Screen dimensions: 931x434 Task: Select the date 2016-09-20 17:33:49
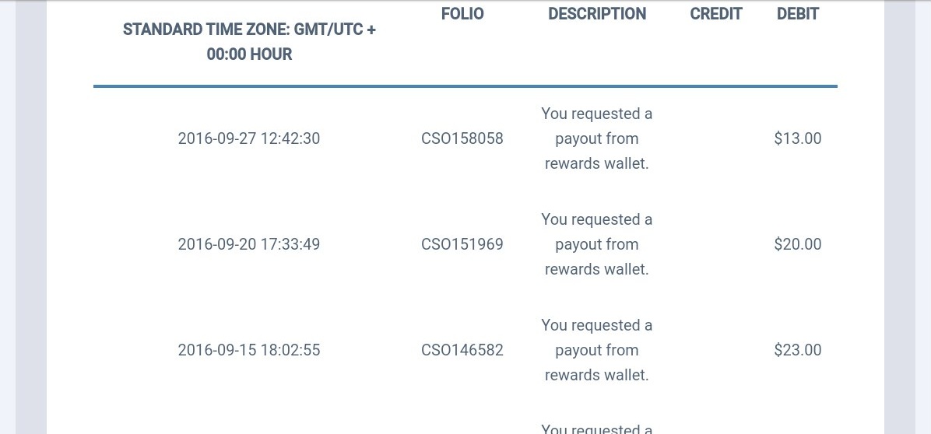249,244
